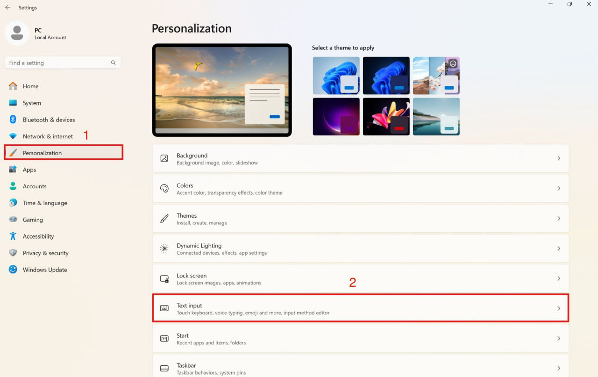Expand the Lock screen chevron arrow

pyautogui.click(x=559, y=278)
